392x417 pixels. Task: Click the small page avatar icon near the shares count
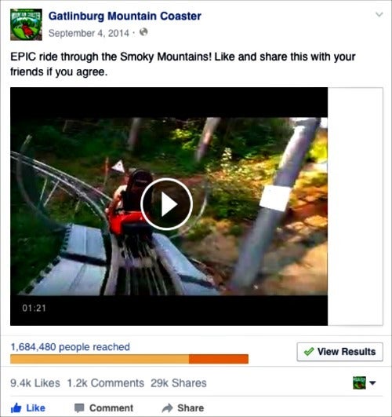(359, 383)
